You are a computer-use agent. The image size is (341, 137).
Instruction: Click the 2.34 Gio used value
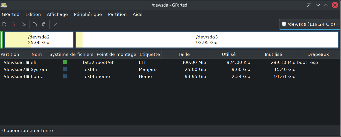coord(241,76)
